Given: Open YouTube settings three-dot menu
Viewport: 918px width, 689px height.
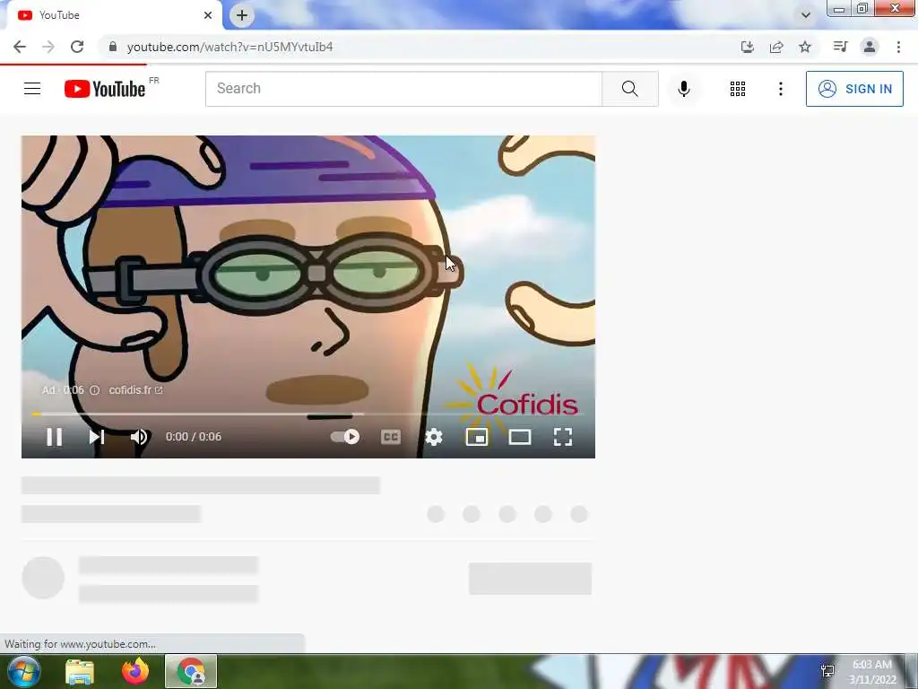Looking at the screenshot, I should click(x=781, y=89).
